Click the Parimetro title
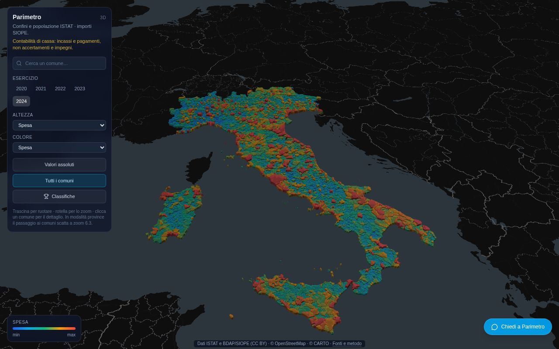This screenshot has width=559, height=349. click(x=27, y=17)
